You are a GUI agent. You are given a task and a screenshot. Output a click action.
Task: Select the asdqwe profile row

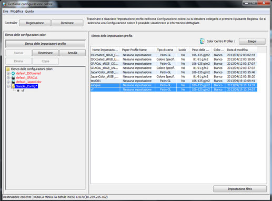pyautogui.click(x=174, y=85)
